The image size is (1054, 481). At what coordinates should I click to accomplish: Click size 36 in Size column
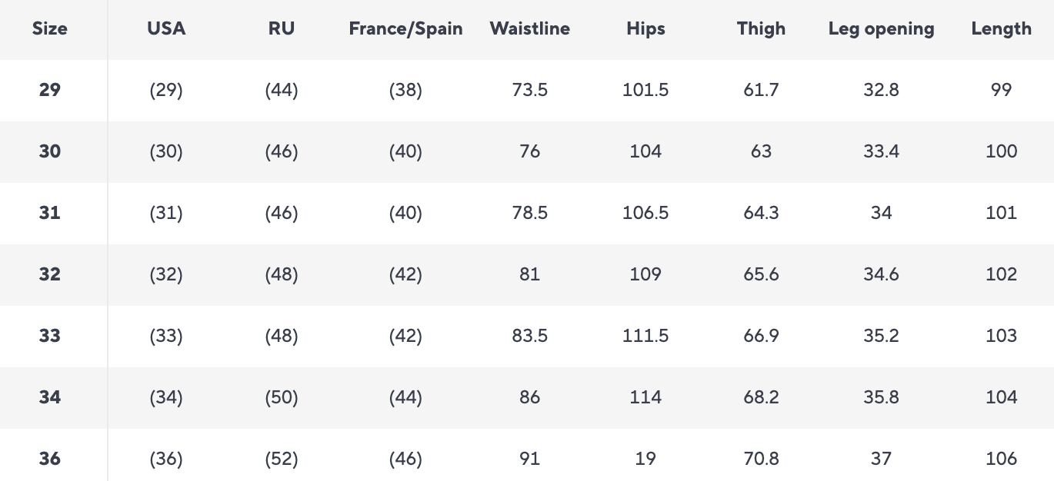pos(50,459)
